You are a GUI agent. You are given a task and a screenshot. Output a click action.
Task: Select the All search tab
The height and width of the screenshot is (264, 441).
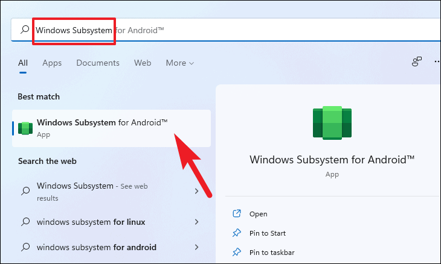pyautogui.click(x=23, y=63)
